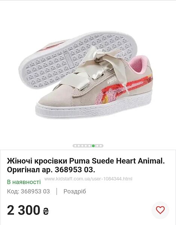Image resolution: width=176 pixels, height=225 pixels.
Task: Tap the 'В наявності' availability label
Action: (24, 182)
